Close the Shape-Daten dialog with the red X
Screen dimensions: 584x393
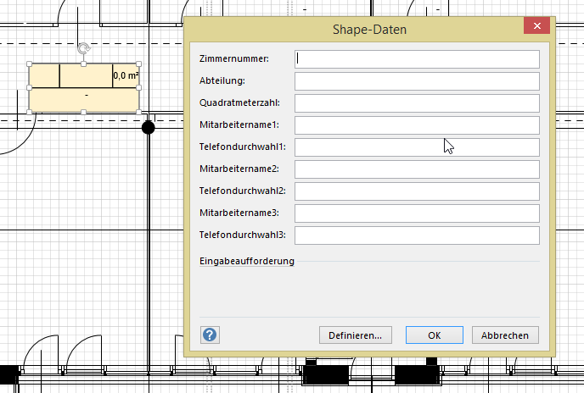coord(536,28)
